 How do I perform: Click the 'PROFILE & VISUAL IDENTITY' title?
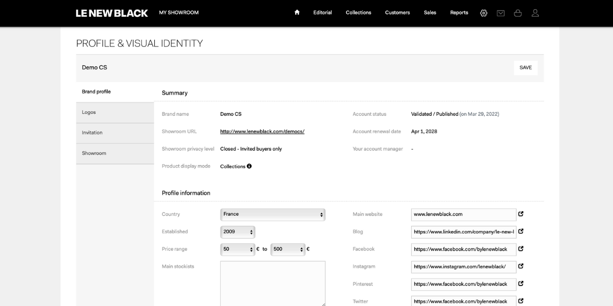(139, 43)
